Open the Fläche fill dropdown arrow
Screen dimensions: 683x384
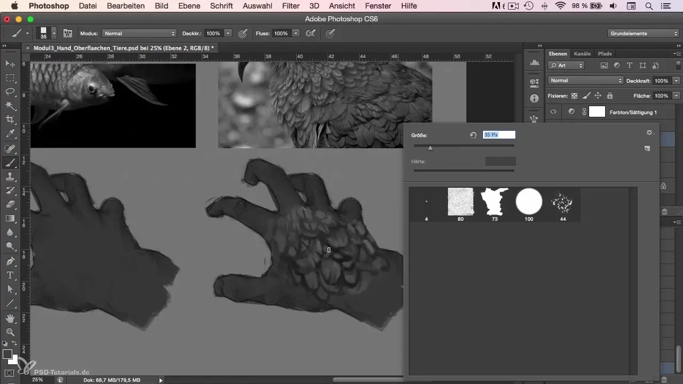click(676, 96)
